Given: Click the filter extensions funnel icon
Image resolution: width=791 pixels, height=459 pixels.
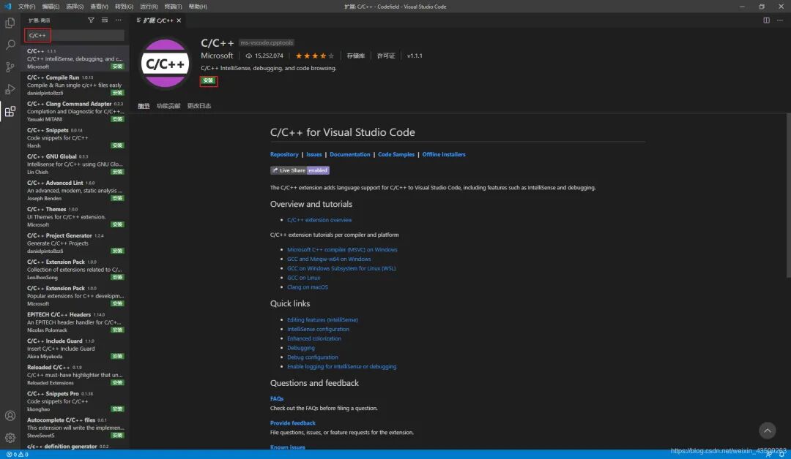Looking at the screenshot, I should 91,20.
